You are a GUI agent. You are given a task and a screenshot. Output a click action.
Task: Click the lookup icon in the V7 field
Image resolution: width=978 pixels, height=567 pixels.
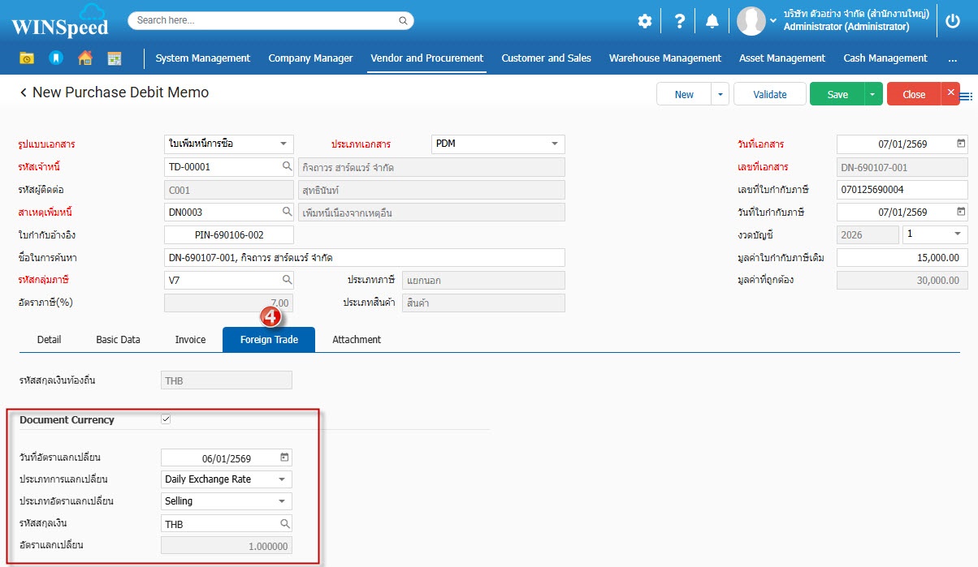[287, 280]
